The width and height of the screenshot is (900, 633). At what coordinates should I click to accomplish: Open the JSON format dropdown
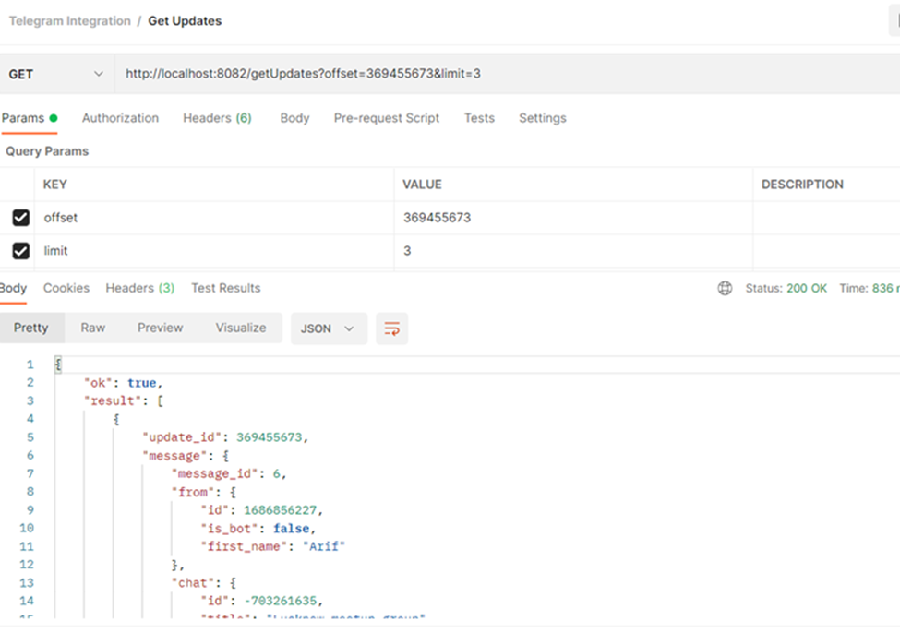328,328
